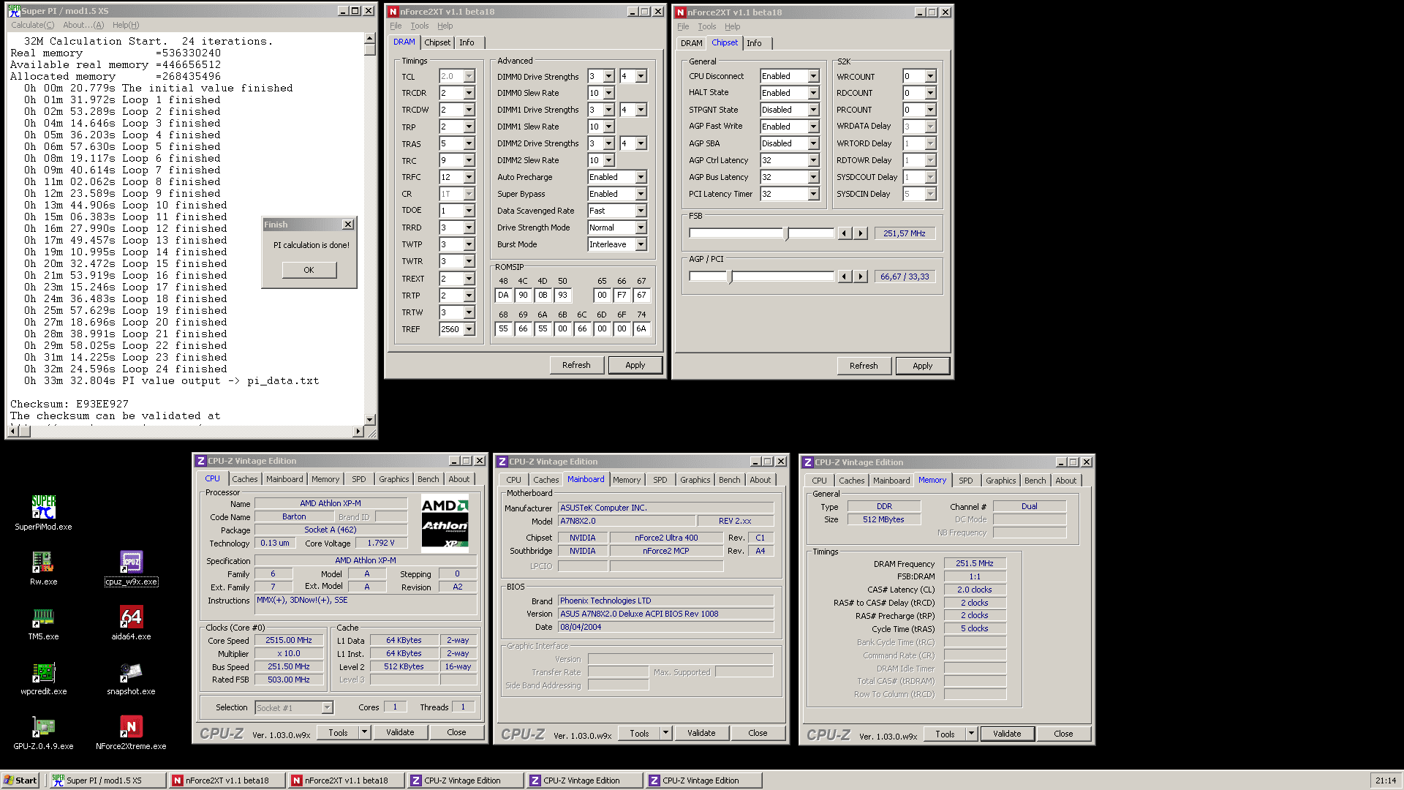
Task: Click Apply in the Chipset nForce2XT window
Action: (922, 366)
